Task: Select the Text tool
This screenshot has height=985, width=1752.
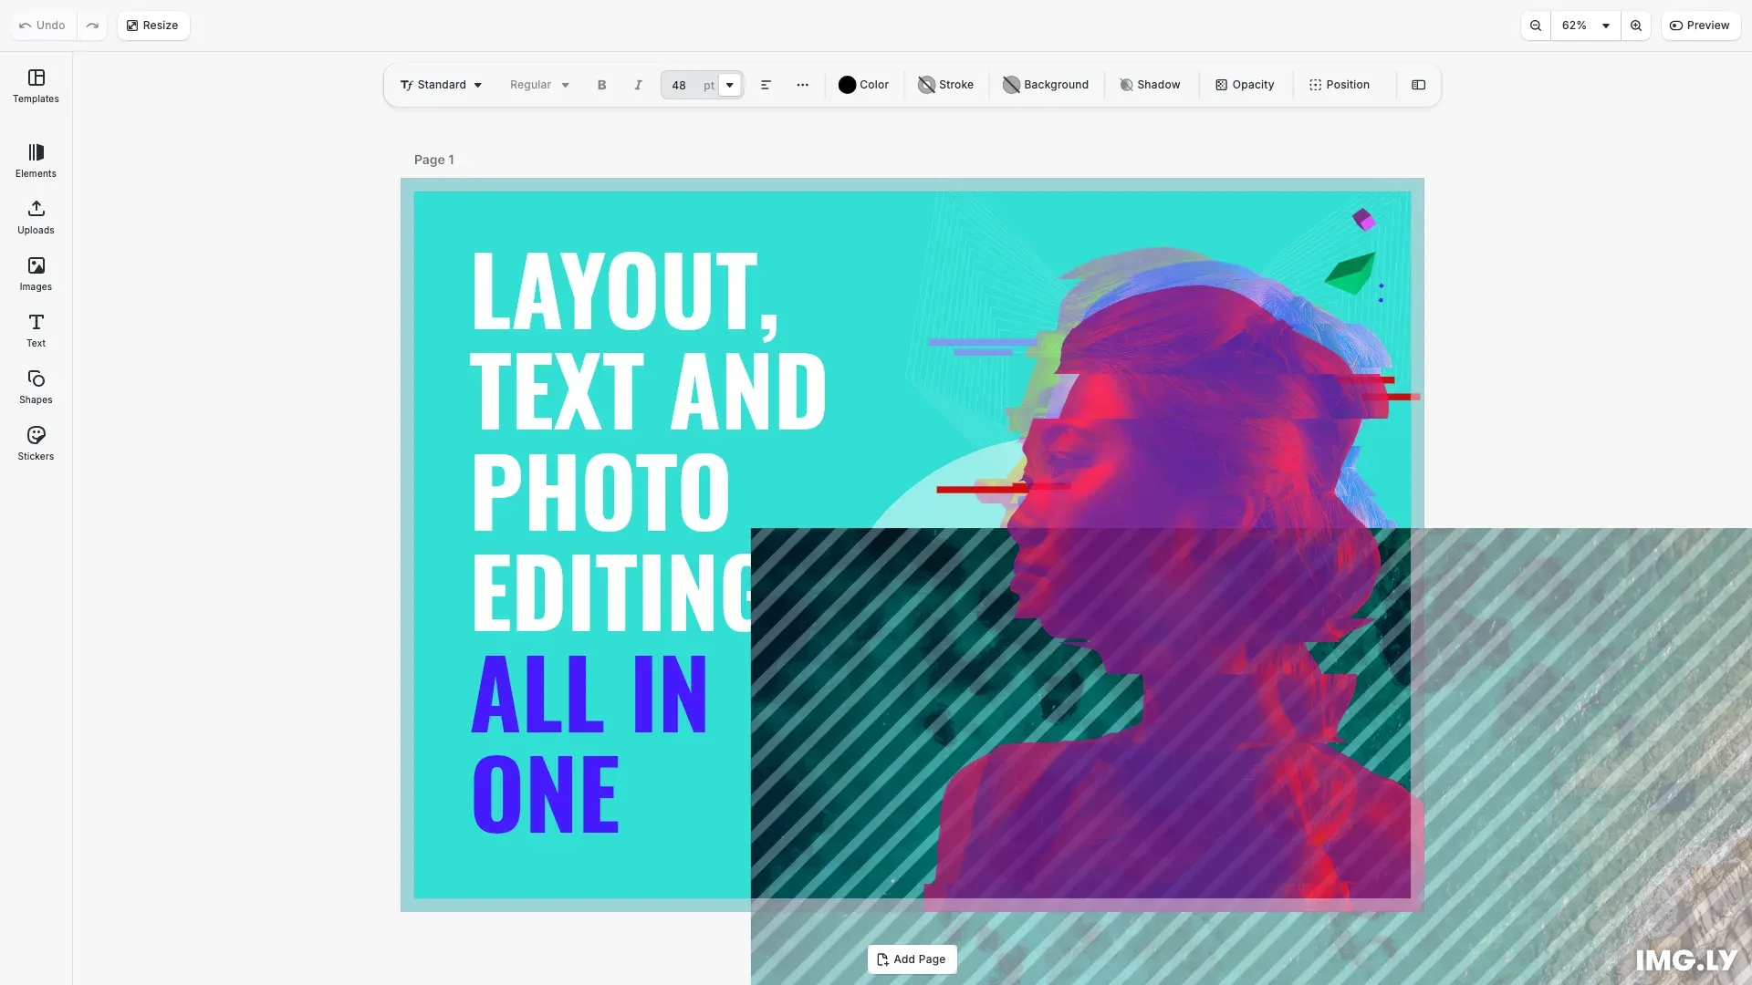Action: click(x=36, y=329)
